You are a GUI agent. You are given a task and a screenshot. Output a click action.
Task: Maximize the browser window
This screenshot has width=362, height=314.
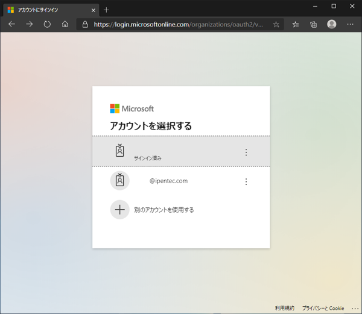(334, 6)
